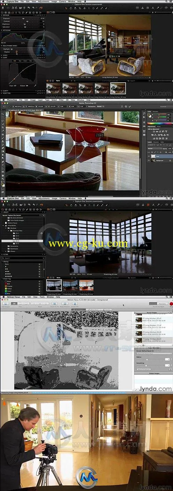The width and height of the screenshot is (173, 491).
Task: Select the Ch 4 folder in Capture One library
Action: [22, 241]
